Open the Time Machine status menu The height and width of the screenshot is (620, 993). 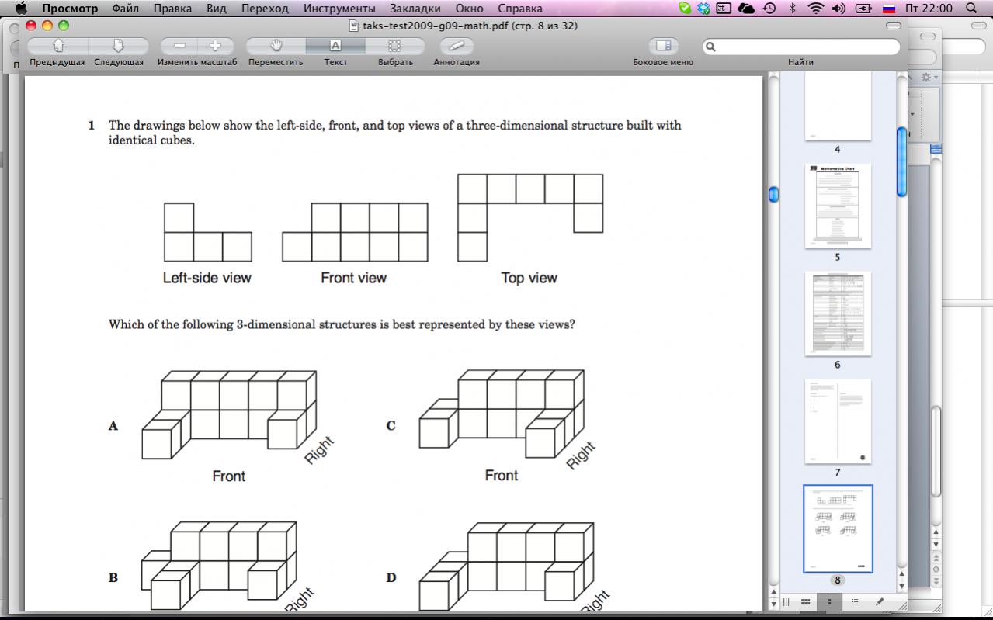(769, 9)
